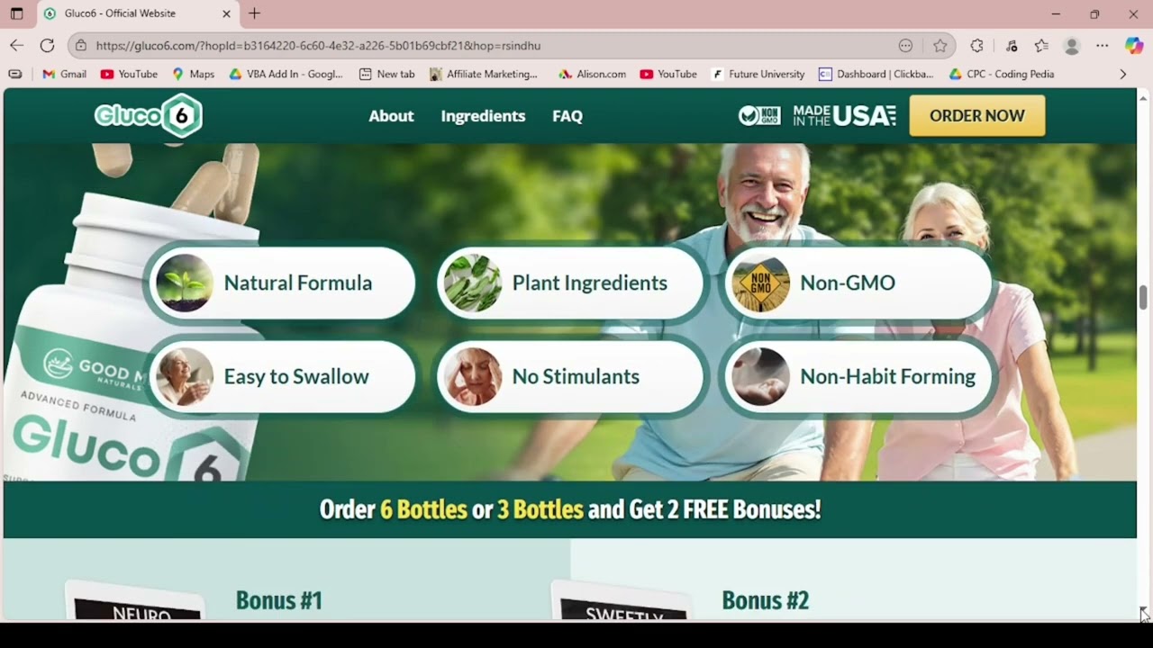The image size is (1153, 648).
Task: Go to the About section
Action: pos(391,115)
